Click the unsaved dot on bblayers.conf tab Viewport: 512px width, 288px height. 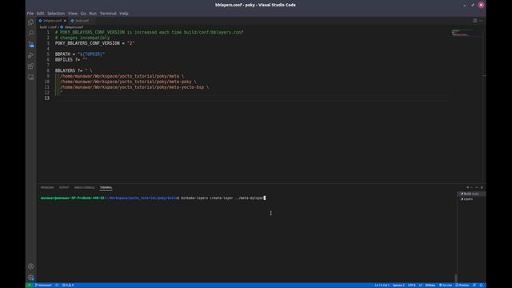click(65, 21)
